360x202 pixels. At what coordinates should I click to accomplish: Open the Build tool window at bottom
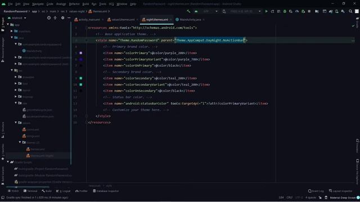coord(47,191)
